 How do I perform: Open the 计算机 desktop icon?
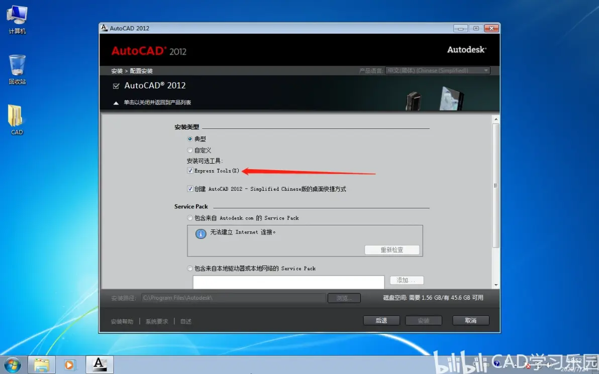pos(17,20)
